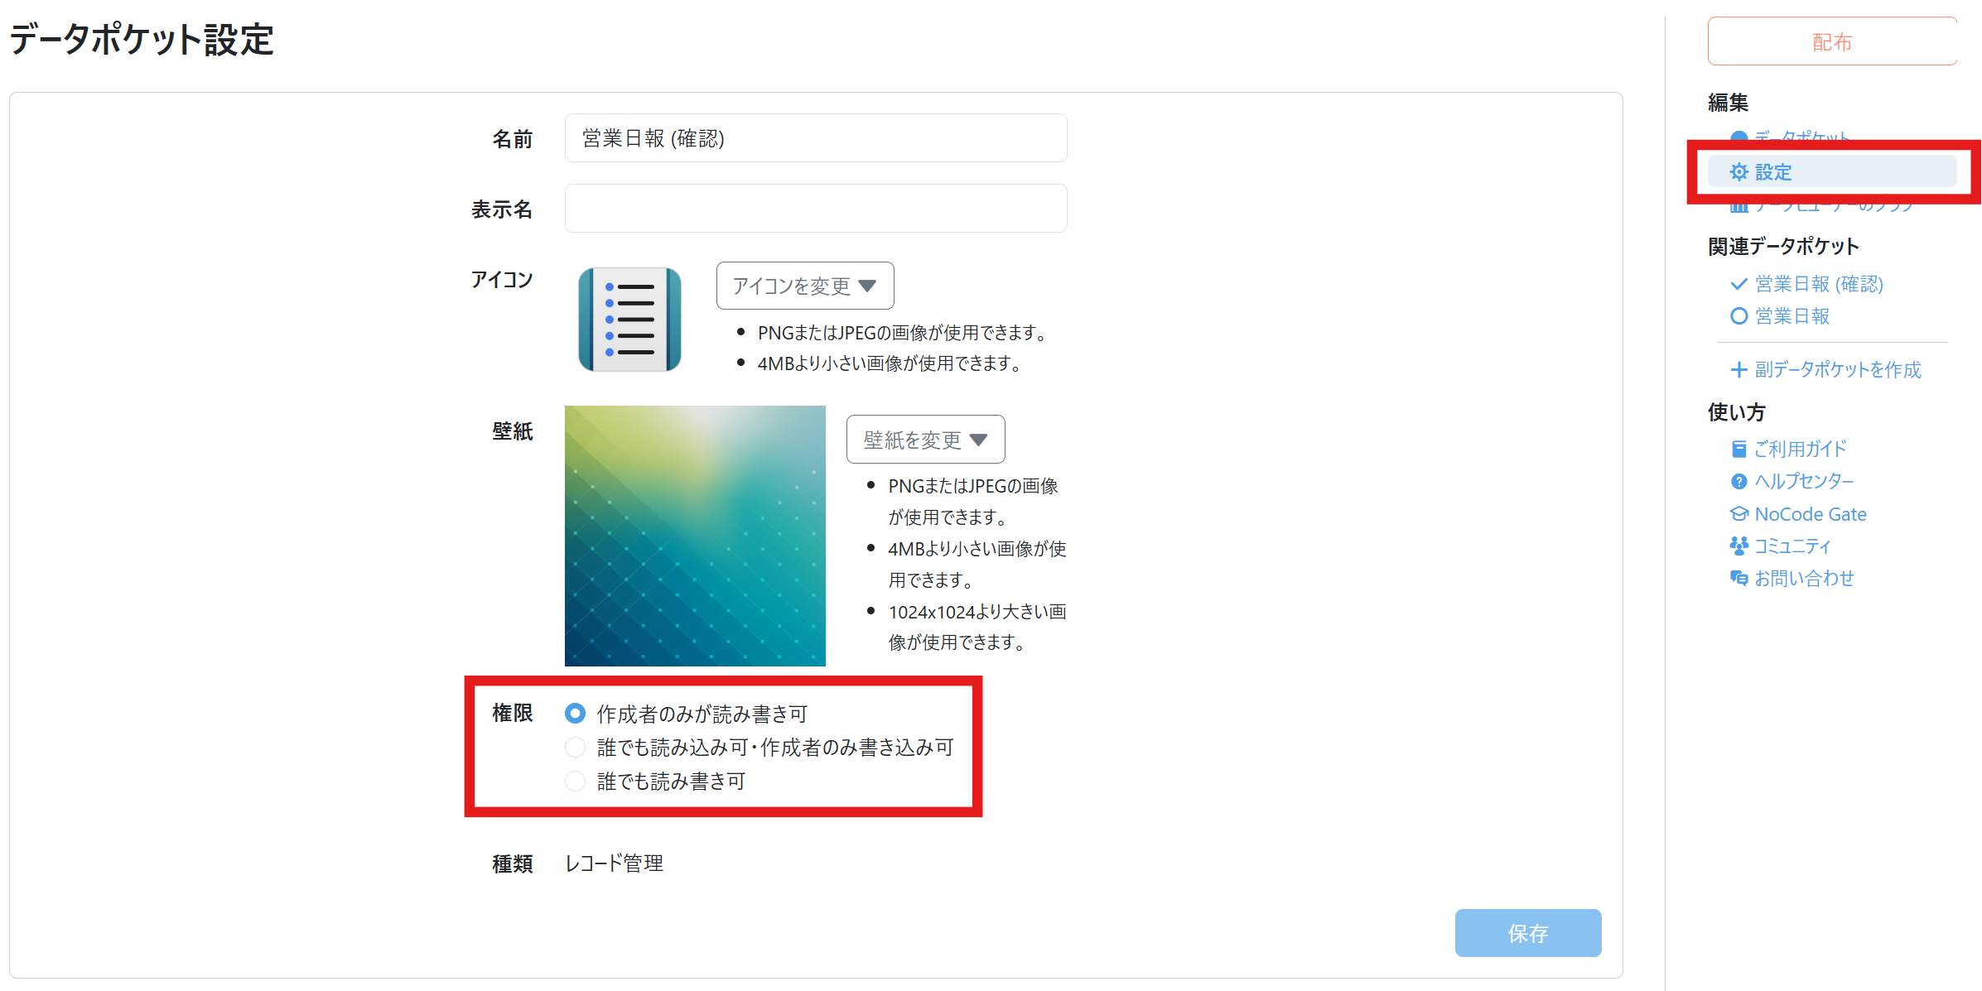Click the gear icon beside 設定
1982x991 pixels.
pyautogui.click(x=1738, y=171)
